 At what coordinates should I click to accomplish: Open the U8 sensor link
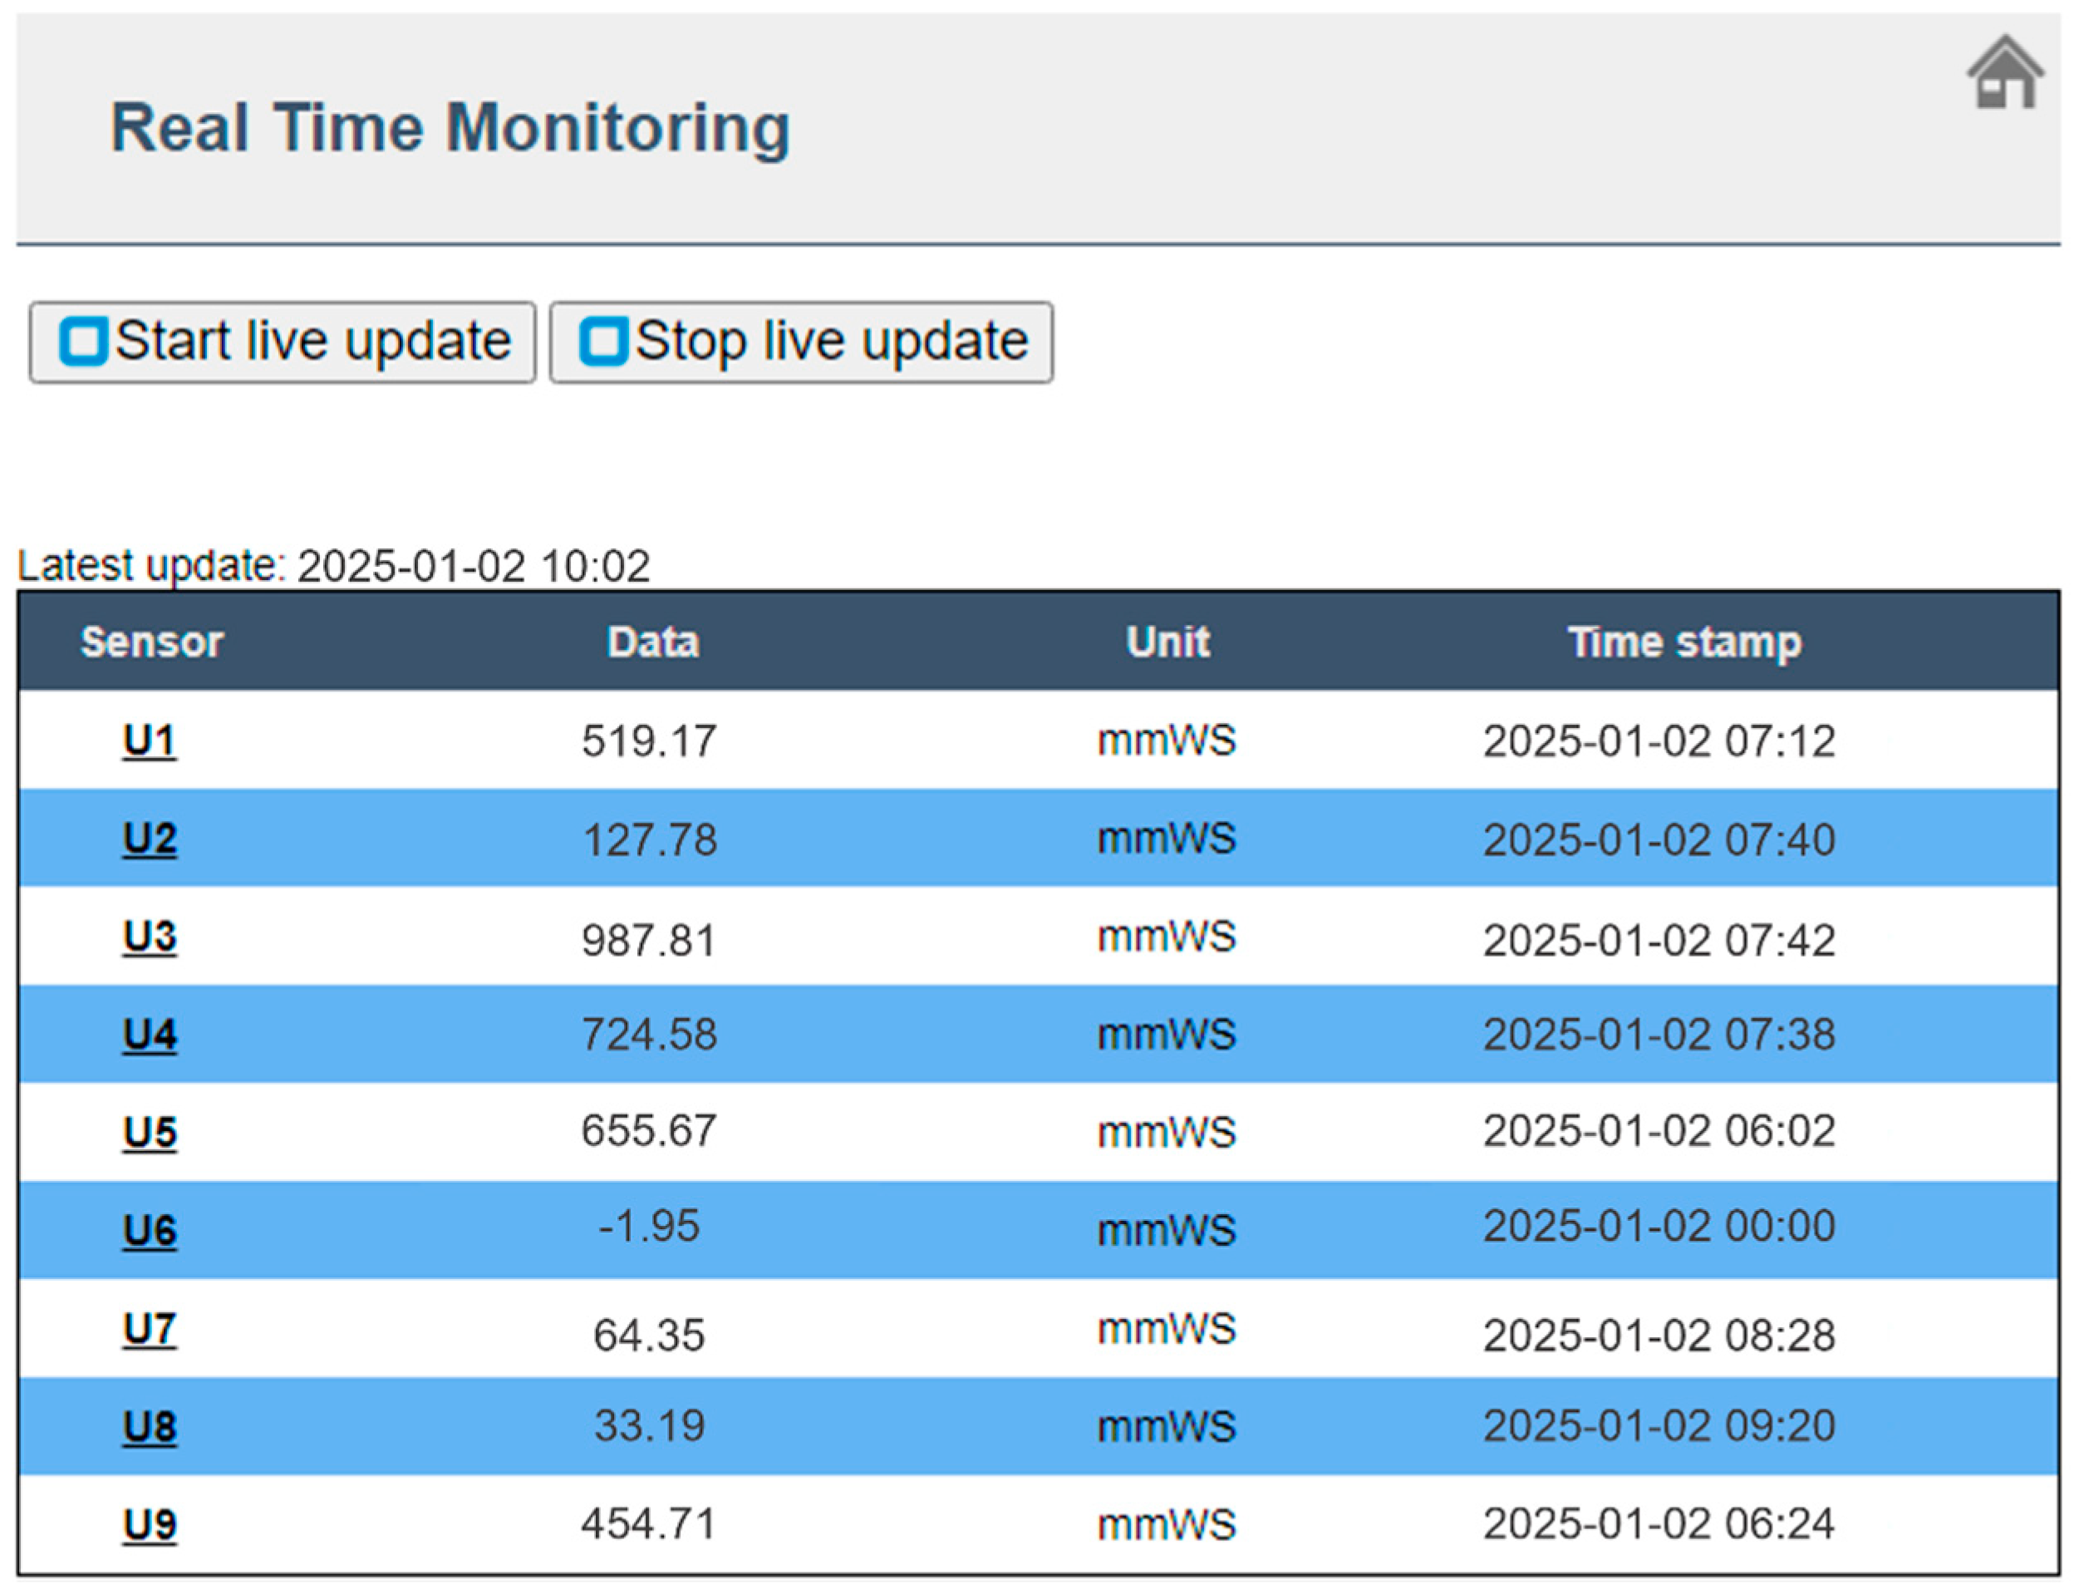pyautogui.click(x=149, y=1426)
